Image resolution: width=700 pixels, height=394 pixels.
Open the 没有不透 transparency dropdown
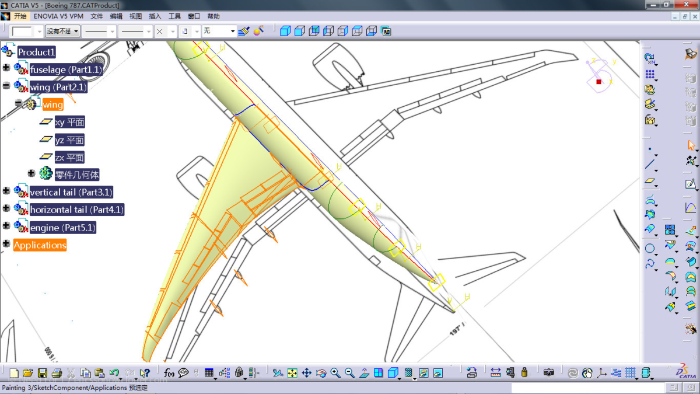coord(62,31)
